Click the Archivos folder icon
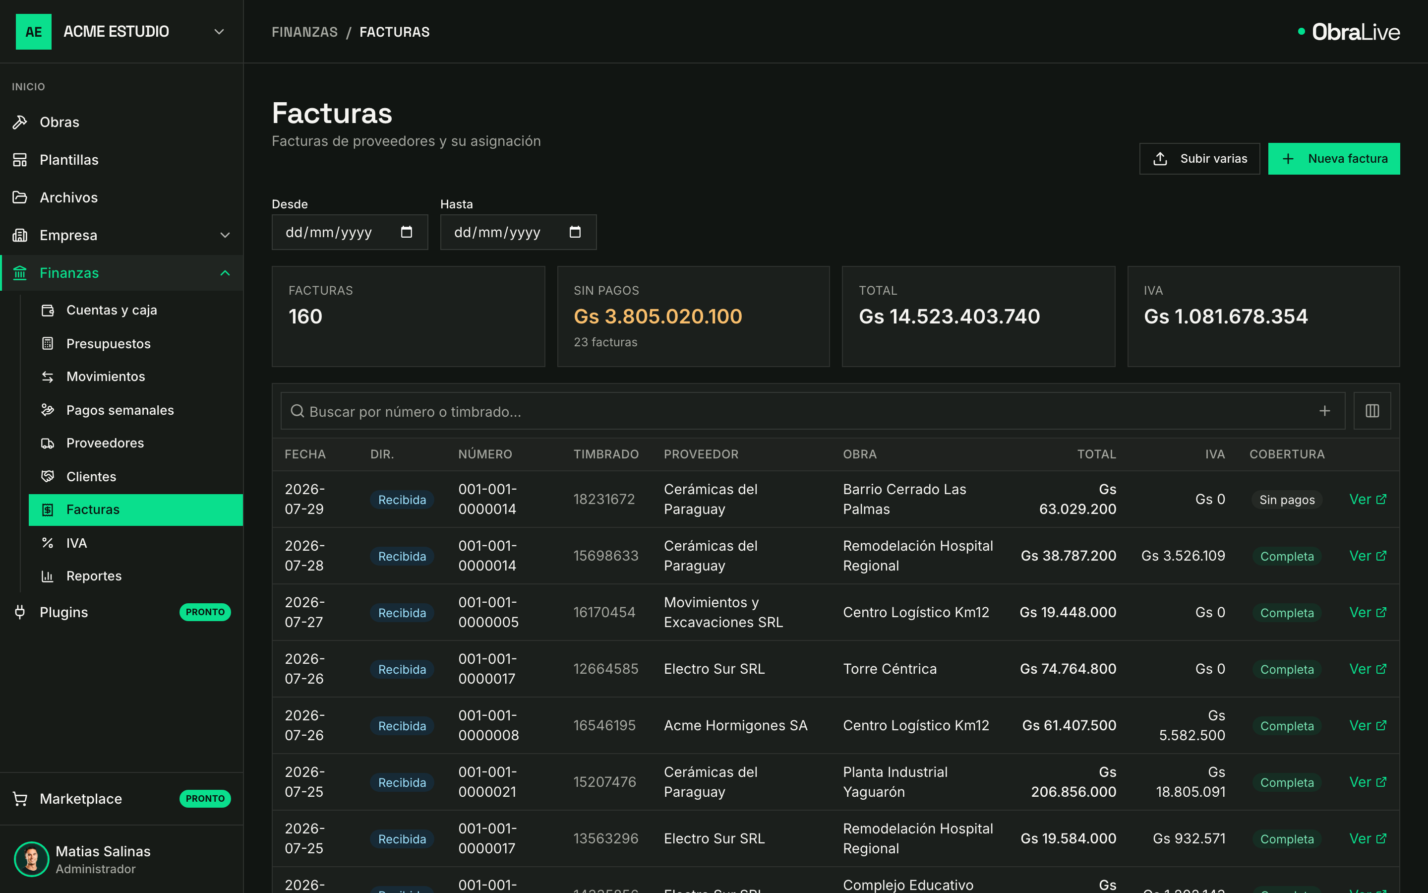Image resolution: width=1428 pixels, height=893 pixels. tap(20, 197)
